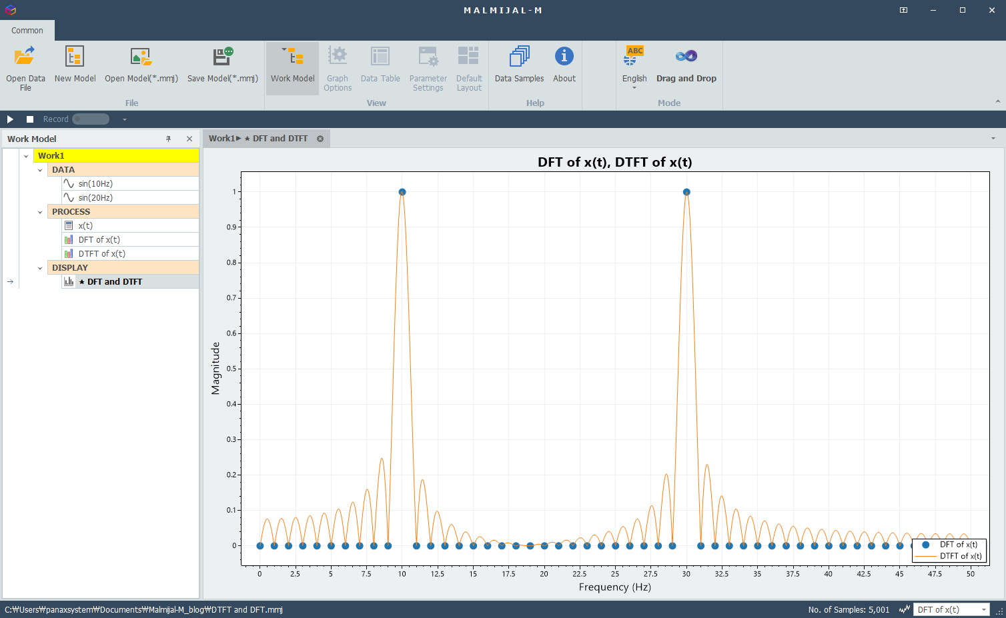Toggle the Work Model panel button
The width and height of the screenshot is (1006, 618).
click(292, 68)
